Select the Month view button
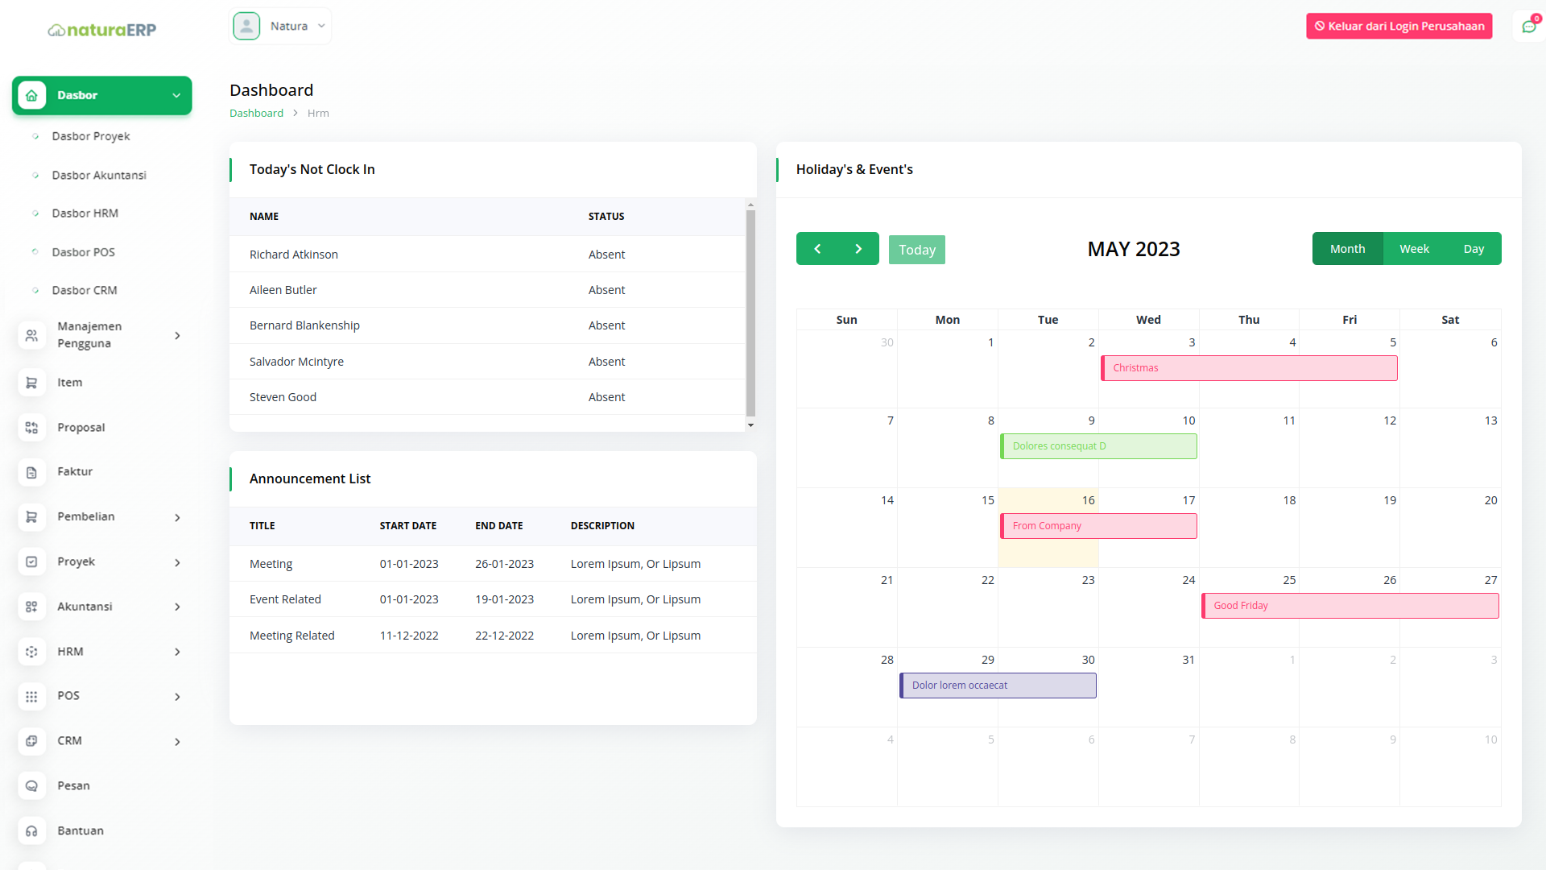Viewport: 1546px width, 870px height. point(1347,249)
